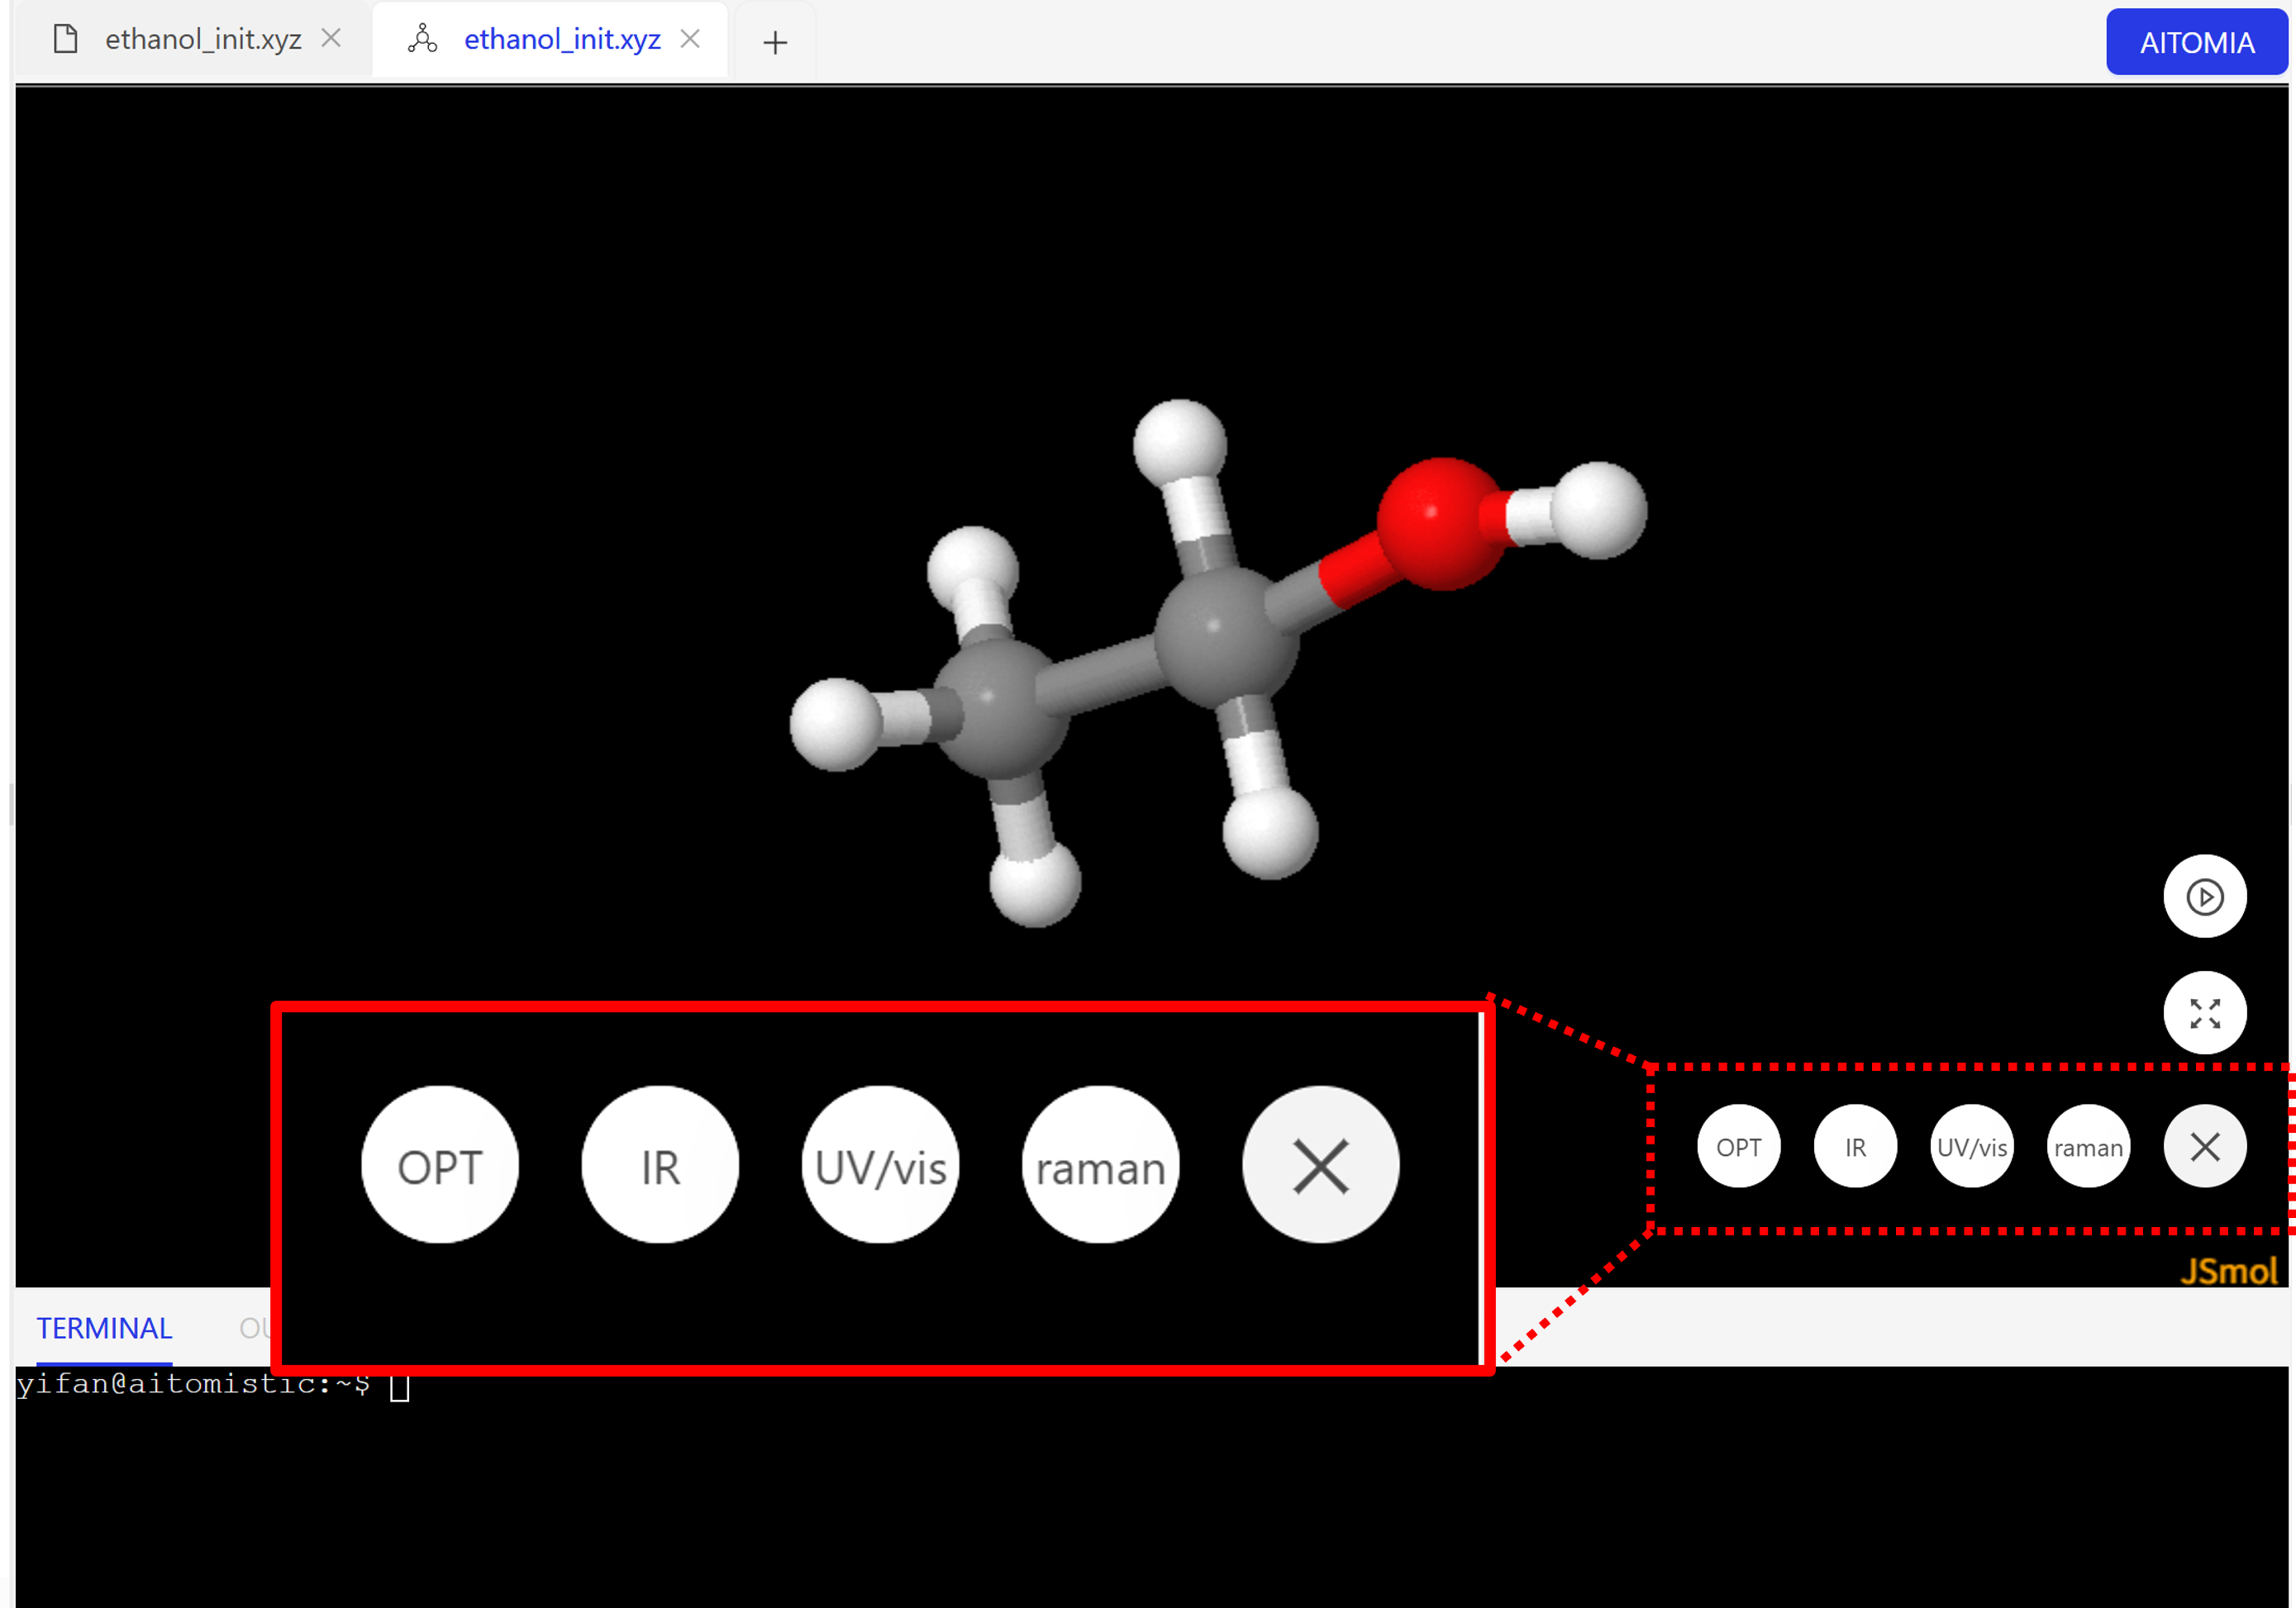Image resolution: width=2296 pixels, height=1608 pixels.
Task: Click the enlarged raman circle
Action: coord(1100,1166)
